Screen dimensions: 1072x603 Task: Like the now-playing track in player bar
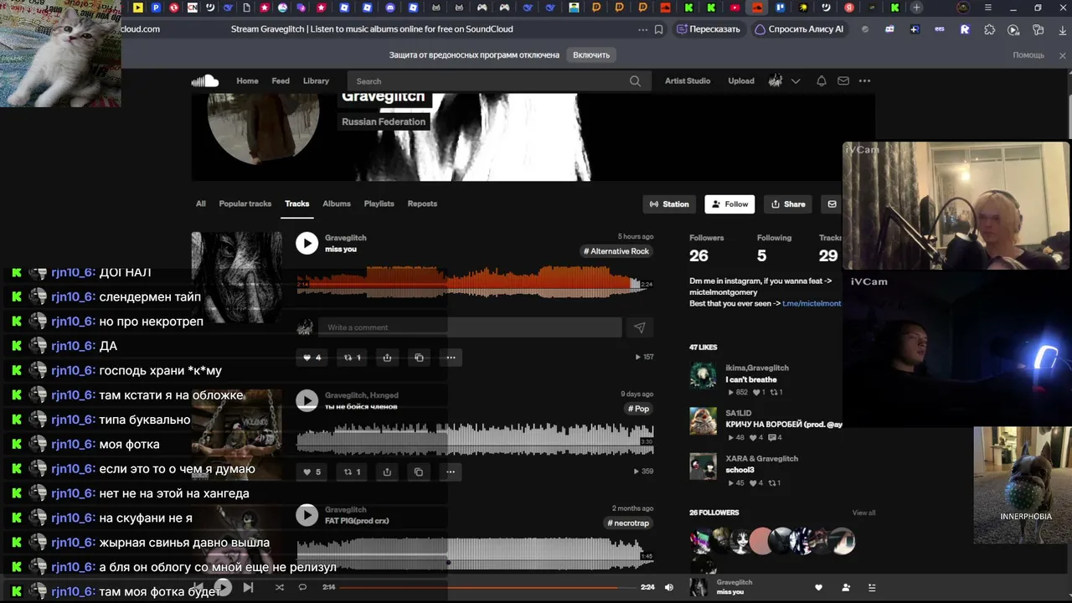pos(819,588)
